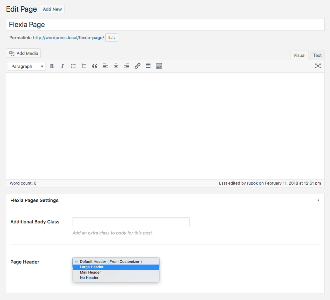Image resolution: width=330 pixels, height=300 pixels.
Task: Apply blockquote formatting
Action: point(95,66)
